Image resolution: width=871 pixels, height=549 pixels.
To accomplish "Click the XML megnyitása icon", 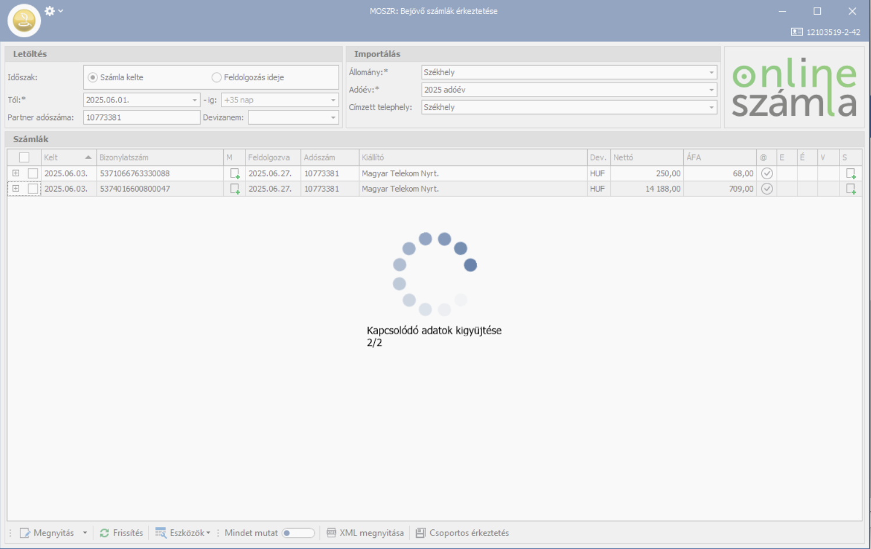I will tap(331, 533).
